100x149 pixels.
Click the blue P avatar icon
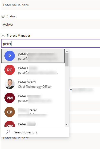10,56
